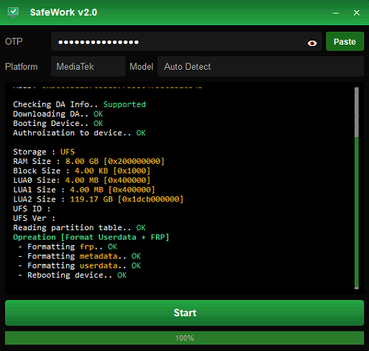Open the Model dropdown showing Auto Detect
The image size is (369, 351).
click(260, 66)
